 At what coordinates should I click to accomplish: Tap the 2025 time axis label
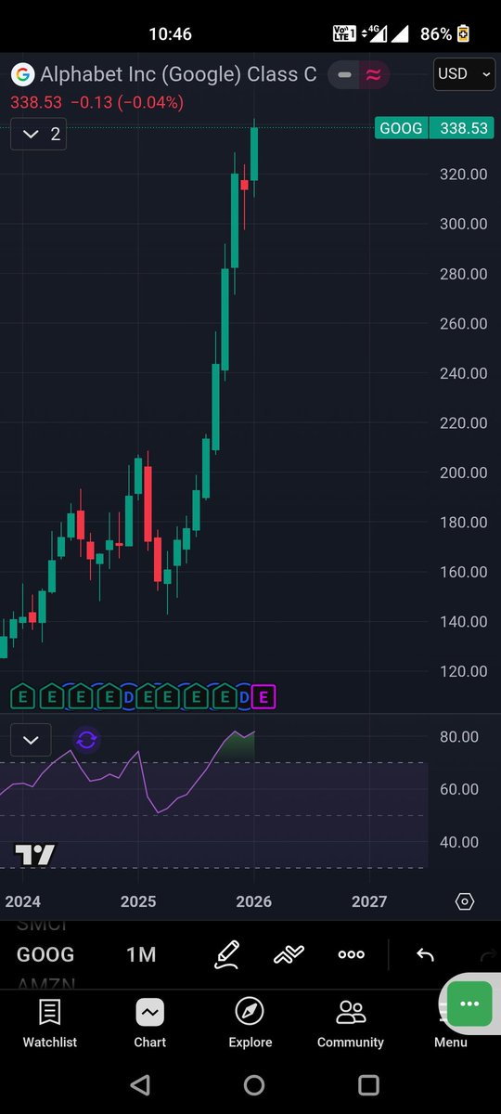click(x=138, y=901)
